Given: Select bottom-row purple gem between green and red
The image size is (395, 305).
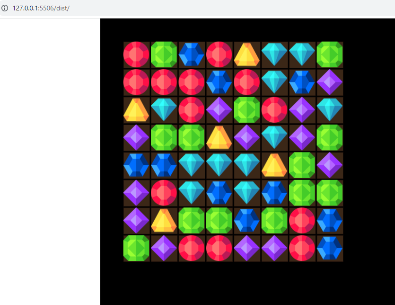Looking at the screenshot, I should coord(164,248).
